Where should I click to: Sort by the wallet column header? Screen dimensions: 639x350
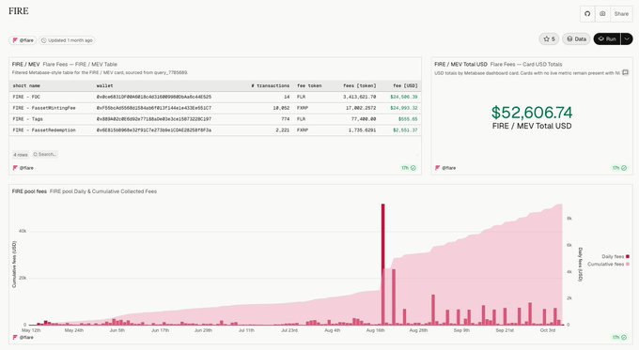pos(104,86)
